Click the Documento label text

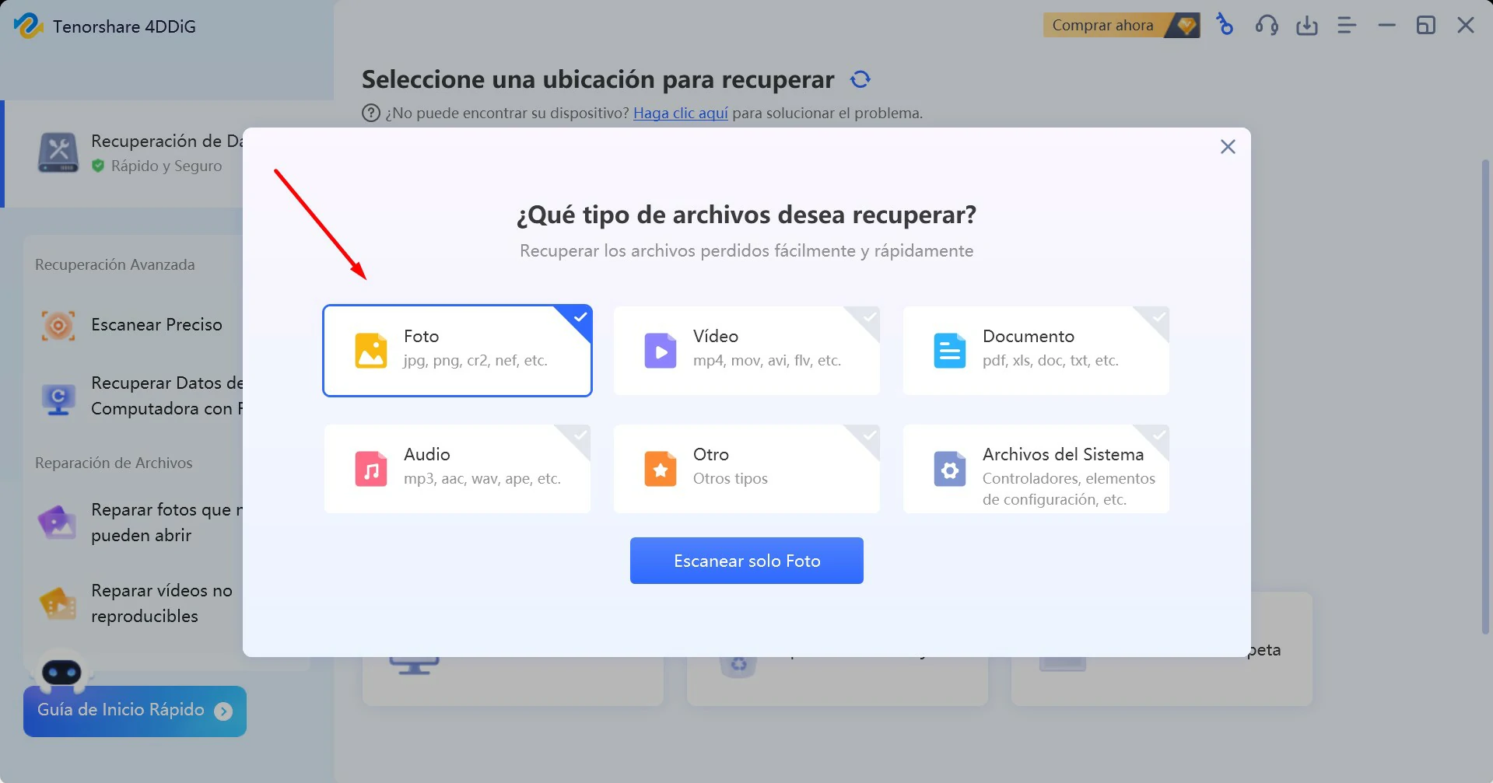pos(1028,337)
